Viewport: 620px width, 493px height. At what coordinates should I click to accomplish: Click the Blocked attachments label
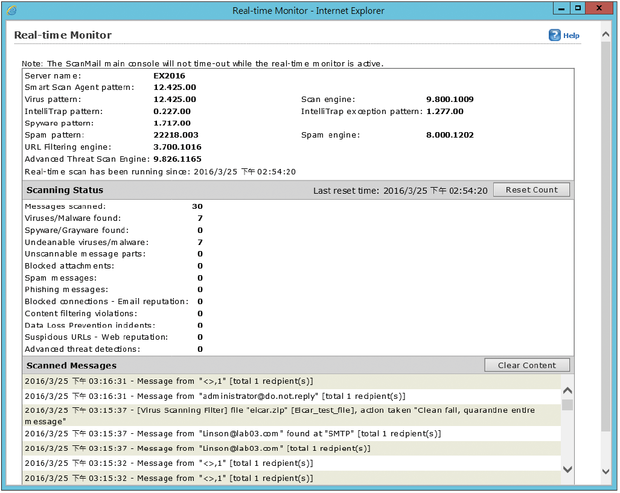pyautogui.click(x=69, y=266)
